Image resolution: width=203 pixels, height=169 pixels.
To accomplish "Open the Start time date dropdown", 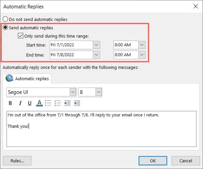I will [x=96, y=45].
